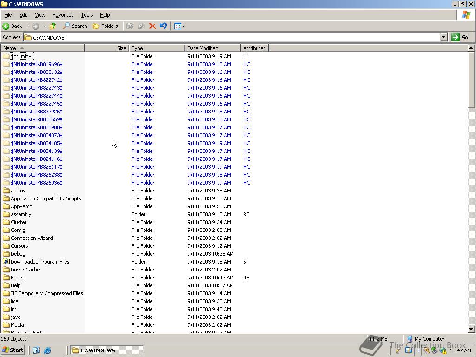Select the Application Compatibility Scripts folder
Viewport: 476px width, 357px height.
pyautogui.click(x=42, y=198)
